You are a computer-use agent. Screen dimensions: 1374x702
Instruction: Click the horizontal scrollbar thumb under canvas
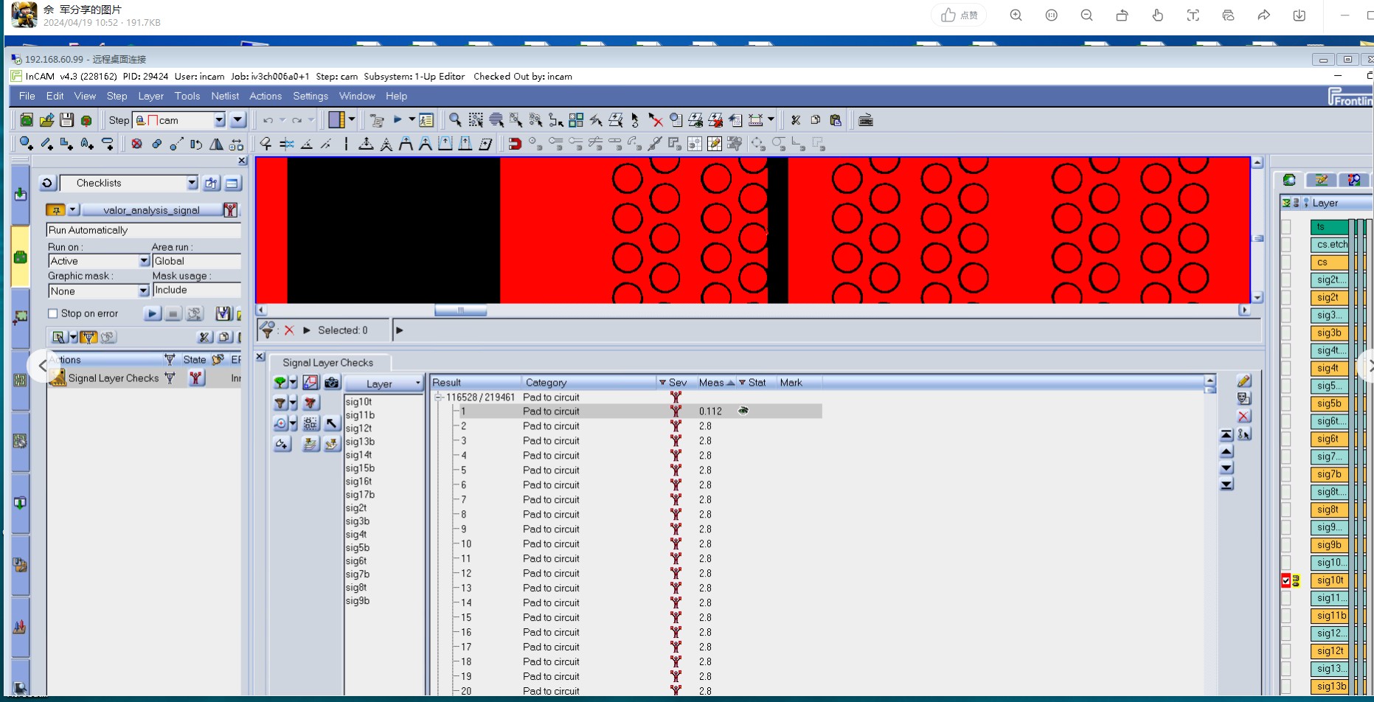(x=461, y=310)
